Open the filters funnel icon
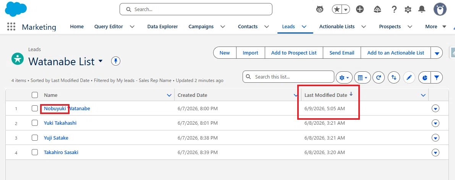This screenshot has width=455, height=180. [437, 77]
